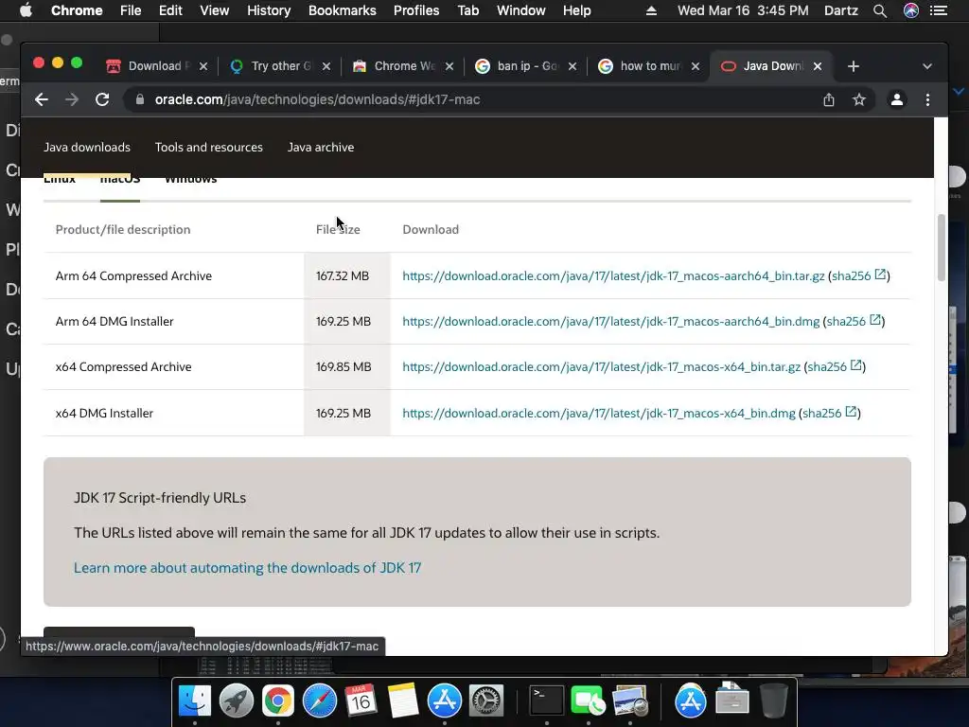Open sha256 for x64 DMG Installer
The width and height of the screenshot is (969, 727).
tap(829, 413)
